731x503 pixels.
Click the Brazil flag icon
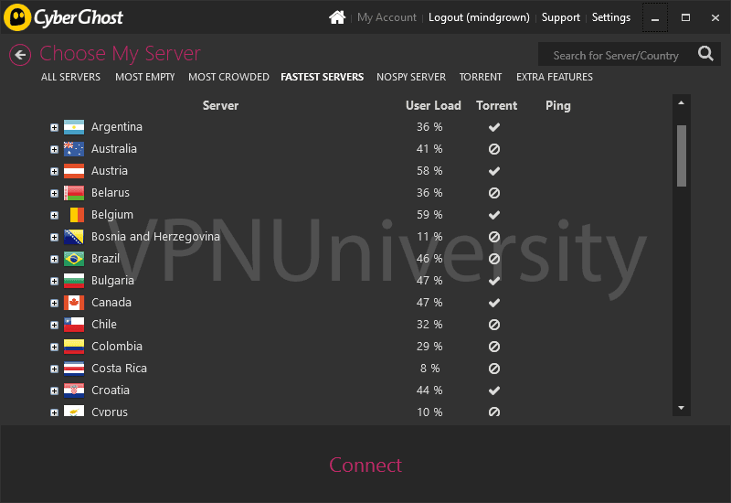(74, 259)
